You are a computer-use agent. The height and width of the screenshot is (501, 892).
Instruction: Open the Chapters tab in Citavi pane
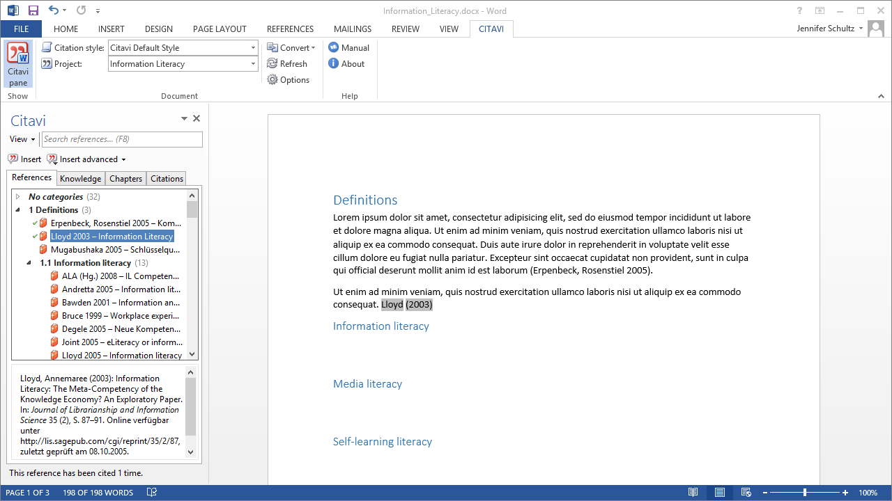click(x=126, y=179)
